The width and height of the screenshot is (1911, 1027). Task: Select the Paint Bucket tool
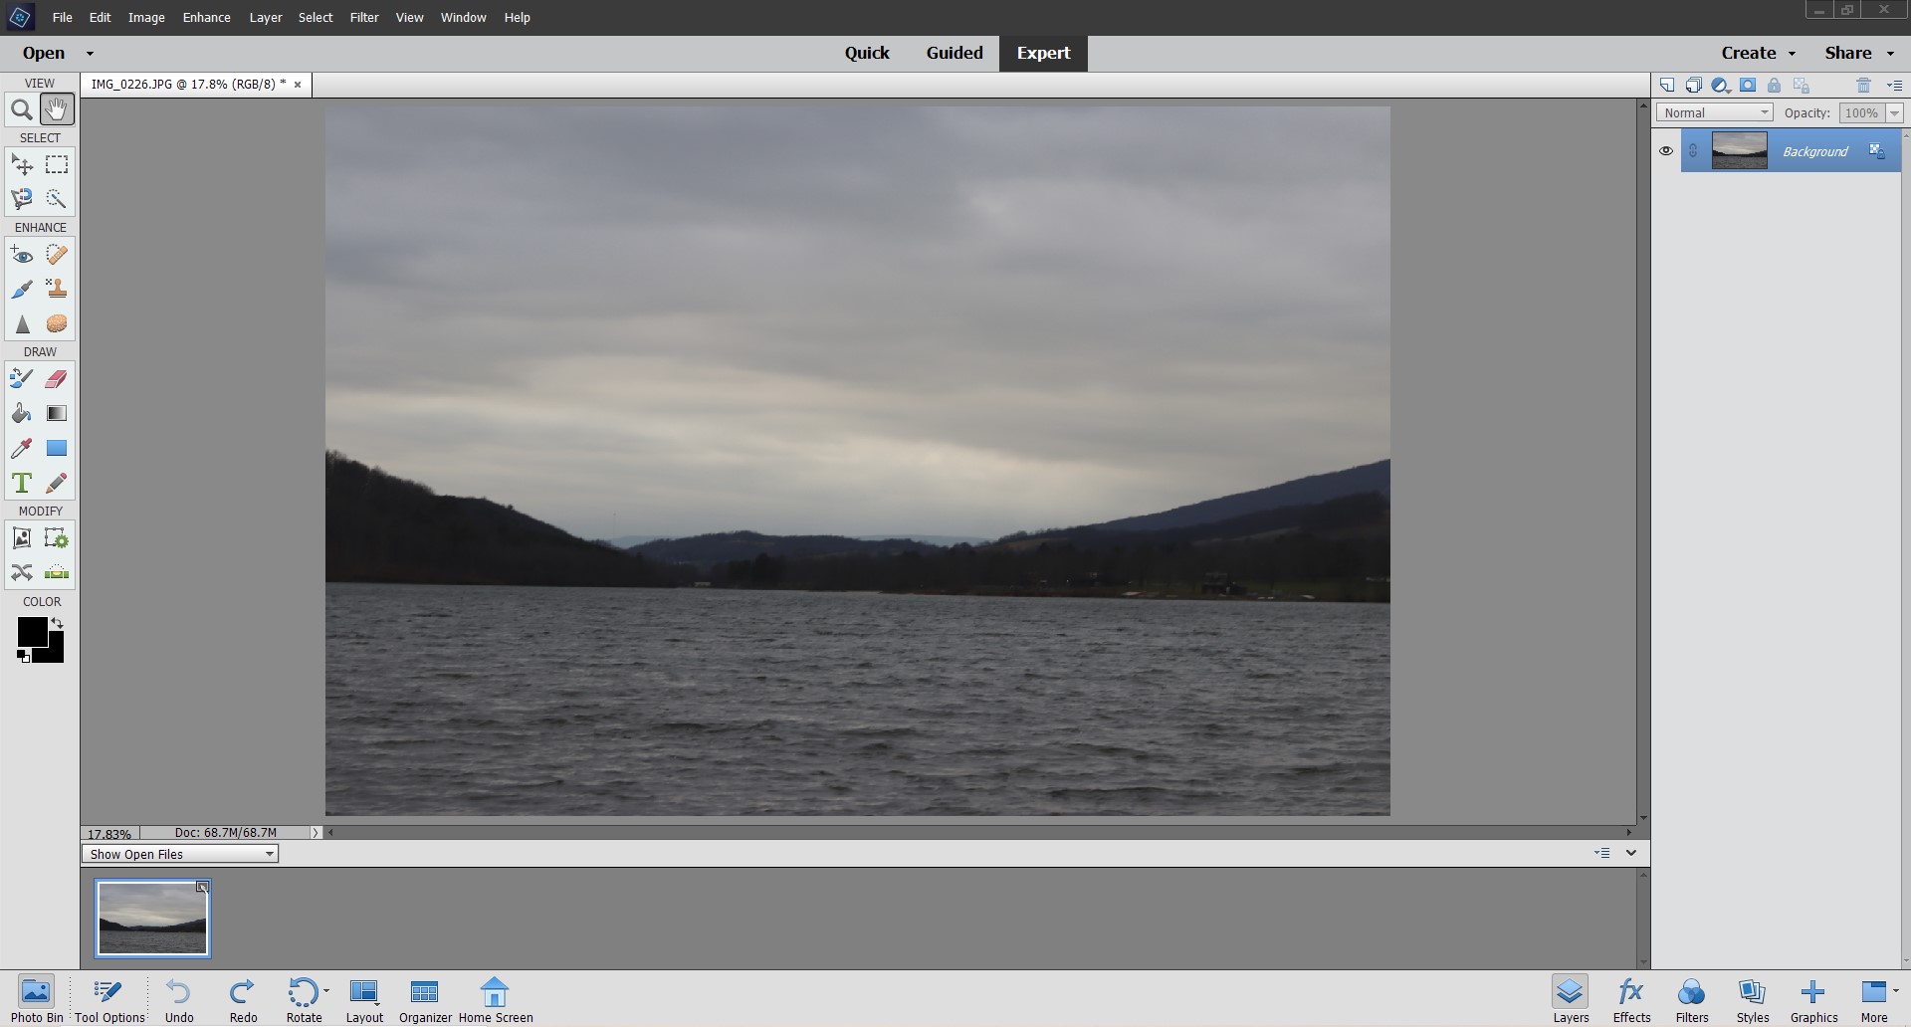pyautogui.click(x=21, y=414)
